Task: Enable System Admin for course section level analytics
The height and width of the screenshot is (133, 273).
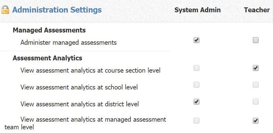Action: [x=197, y=68]
